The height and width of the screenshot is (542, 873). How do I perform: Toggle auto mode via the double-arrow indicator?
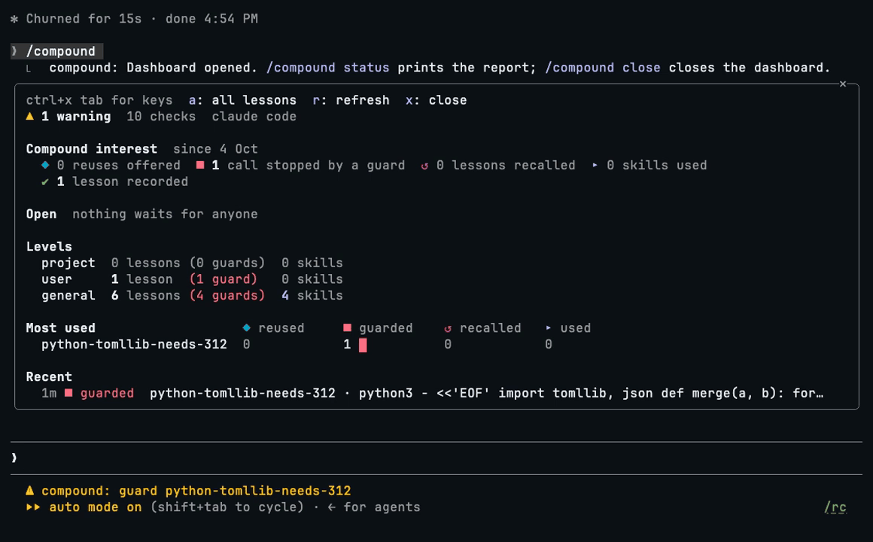(x=33, y=507)
